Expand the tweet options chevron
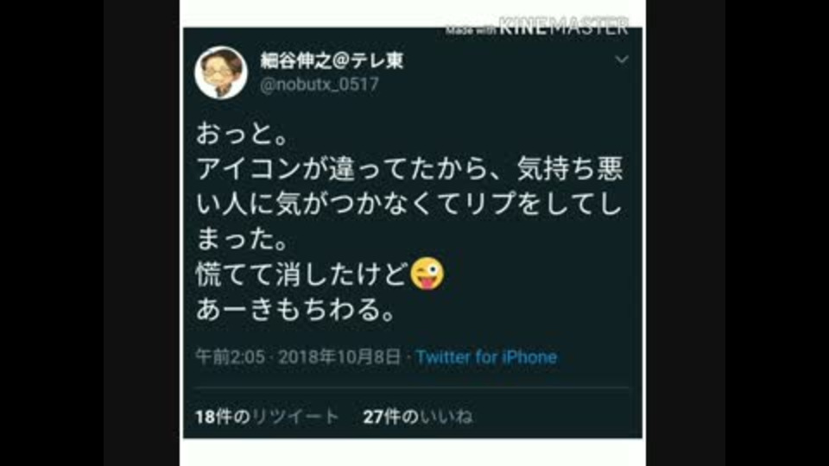 pos(622,60)
